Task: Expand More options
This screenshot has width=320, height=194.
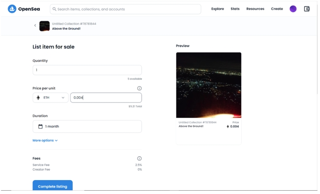Action: coord(45,140)
